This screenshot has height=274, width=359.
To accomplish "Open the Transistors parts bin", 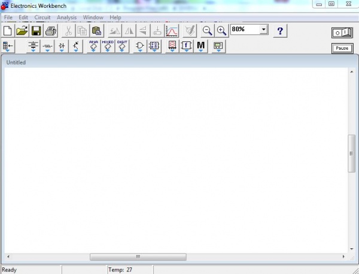I will [x=76, y=46].
